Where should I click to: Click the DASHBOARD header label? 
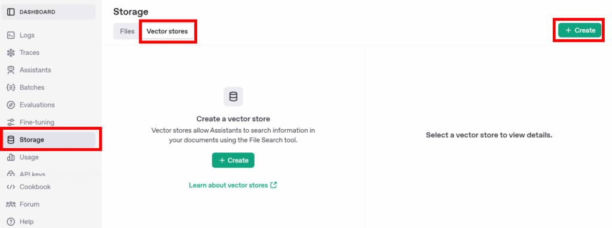pos(38,12)
